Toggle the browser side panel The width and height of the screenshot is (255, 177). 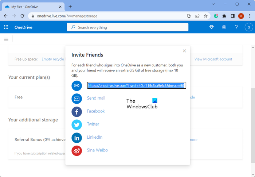pyautogui.click(x=232, y=16)
